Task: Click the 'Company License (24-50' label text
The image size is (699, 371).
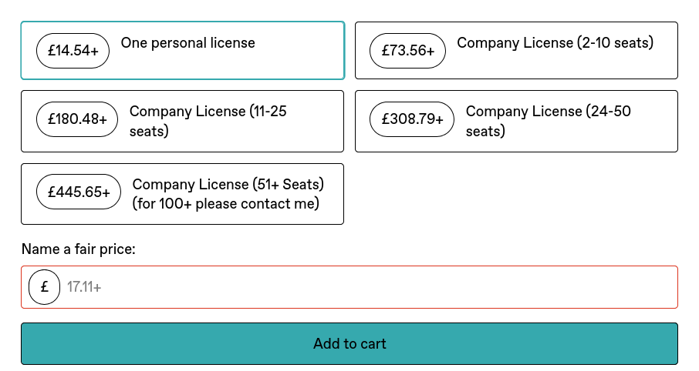Action: coord(549,111)
